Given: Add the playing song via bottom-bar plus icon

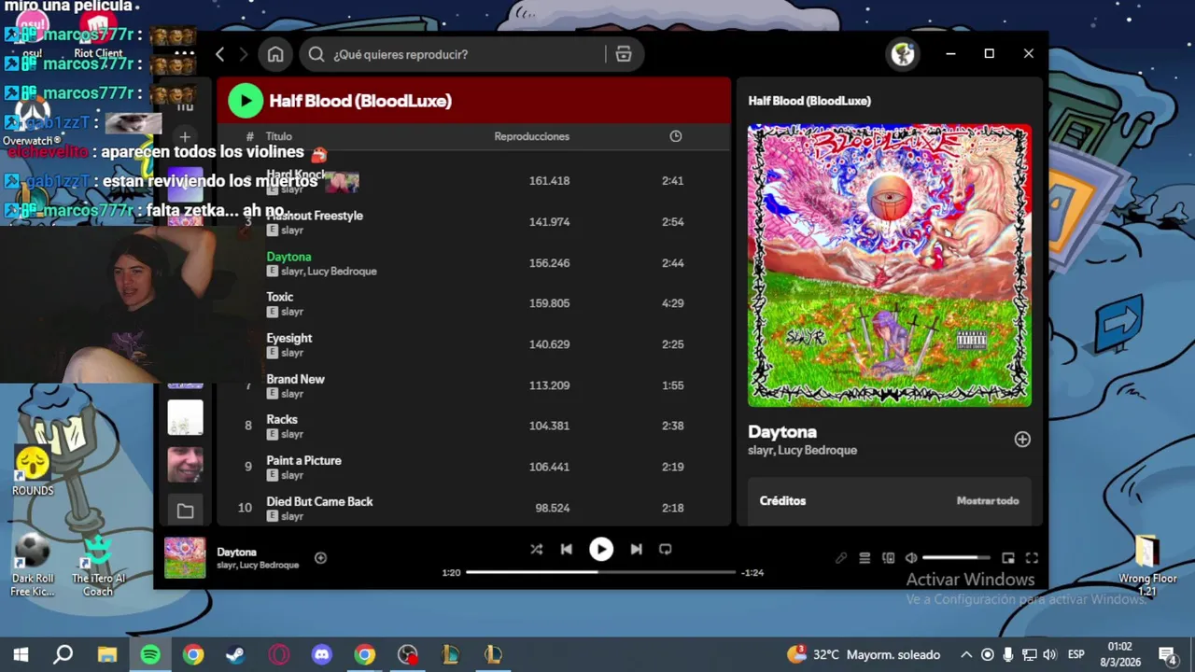Looking at the screenshot, I should pyautogui.click(x=320, y=558).
